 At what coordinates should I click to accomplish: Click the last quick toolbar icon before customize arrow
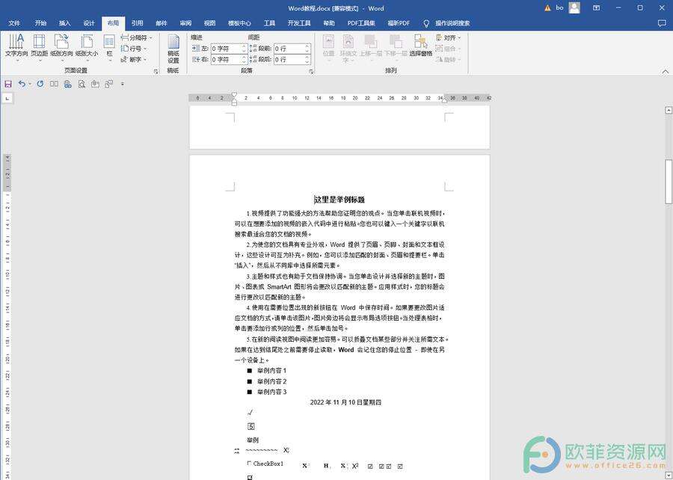[109, 84]
